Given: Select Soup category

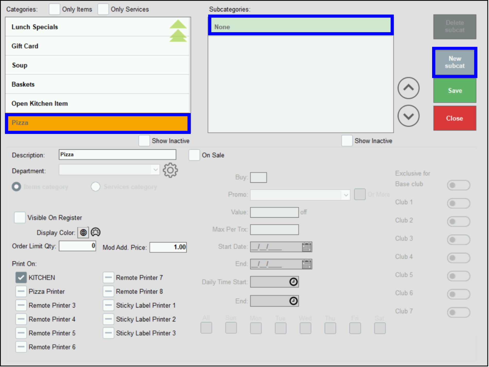Looking at the screenshot, I should pyautogui.click(x=97, y=65).
